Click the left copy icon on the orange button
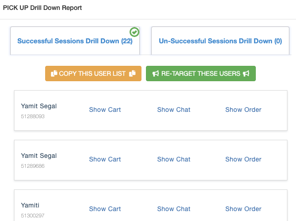The image size is (296, 221). (x=54, y=74)
